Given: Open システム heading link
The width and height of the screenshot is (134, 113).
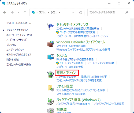Looking at the screenshot, I should click(x=62, y=55).
